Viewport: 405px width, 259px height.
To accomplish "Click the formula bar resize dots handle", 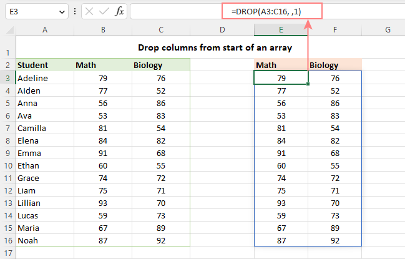I will [75, 11].
